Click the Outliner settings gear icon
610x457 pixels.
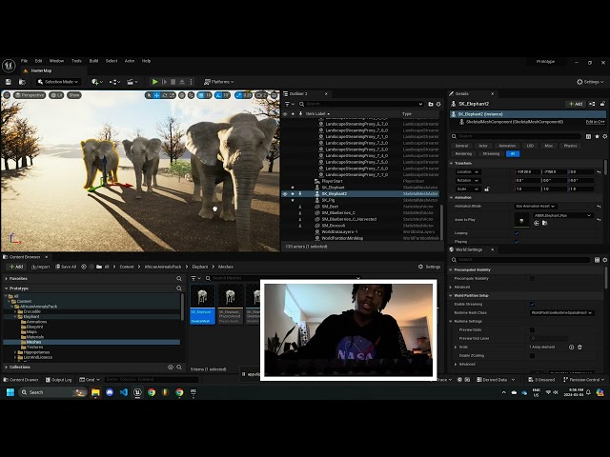(x=438, y=104)
